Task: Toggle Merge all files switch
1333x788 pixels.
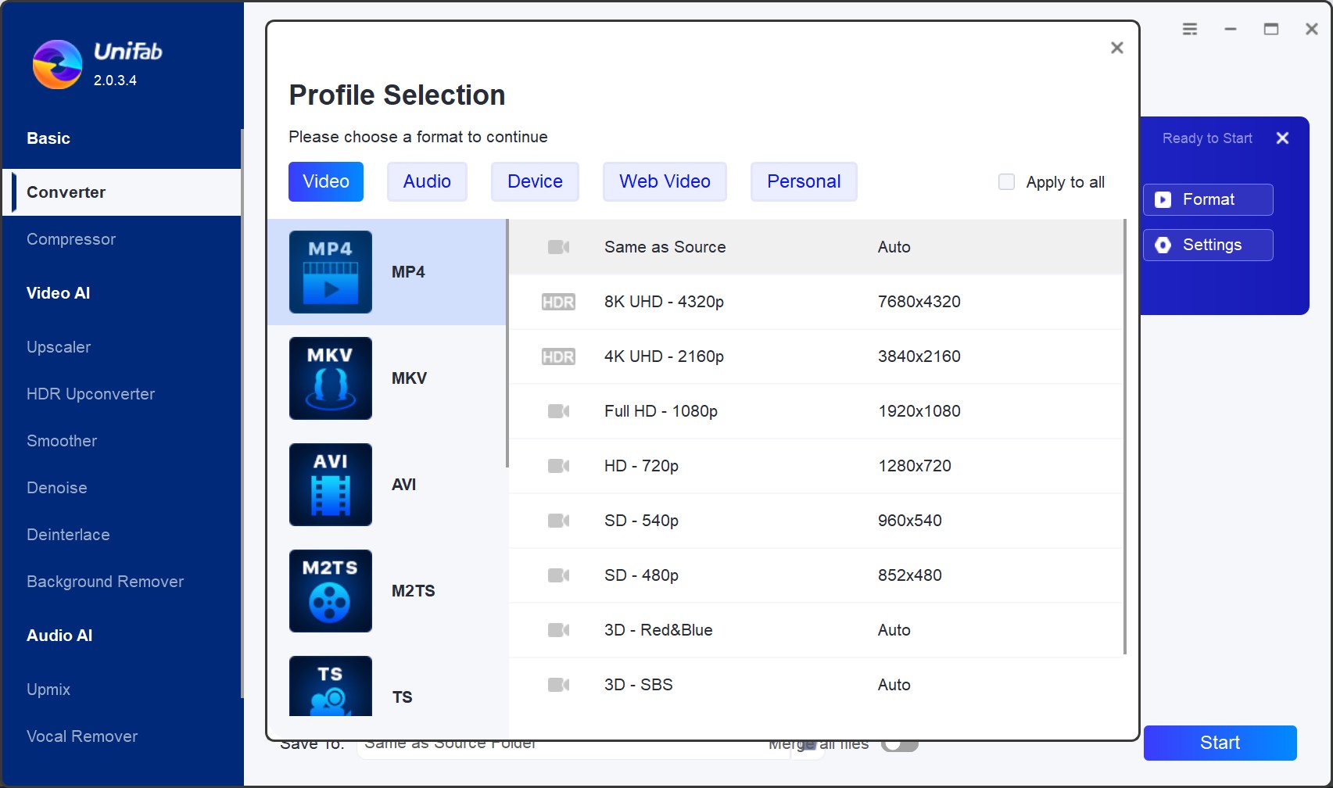Action: (900, 744)
